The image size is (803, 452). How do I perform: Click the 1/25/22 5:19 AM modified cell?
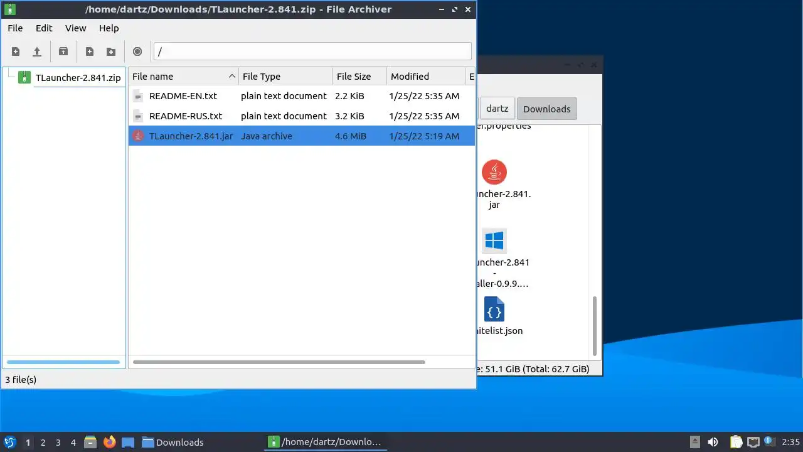tap(424, 136)
